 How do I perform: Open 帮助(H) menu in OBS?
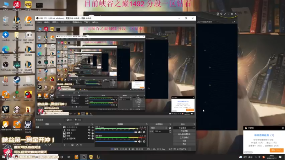95,22
